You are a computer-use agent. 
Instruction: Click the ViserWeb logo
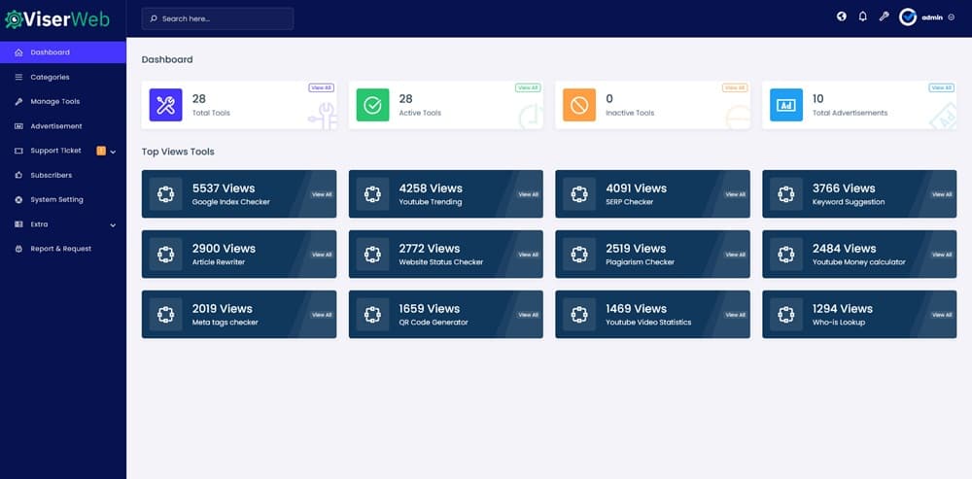(x=57, y=18)
